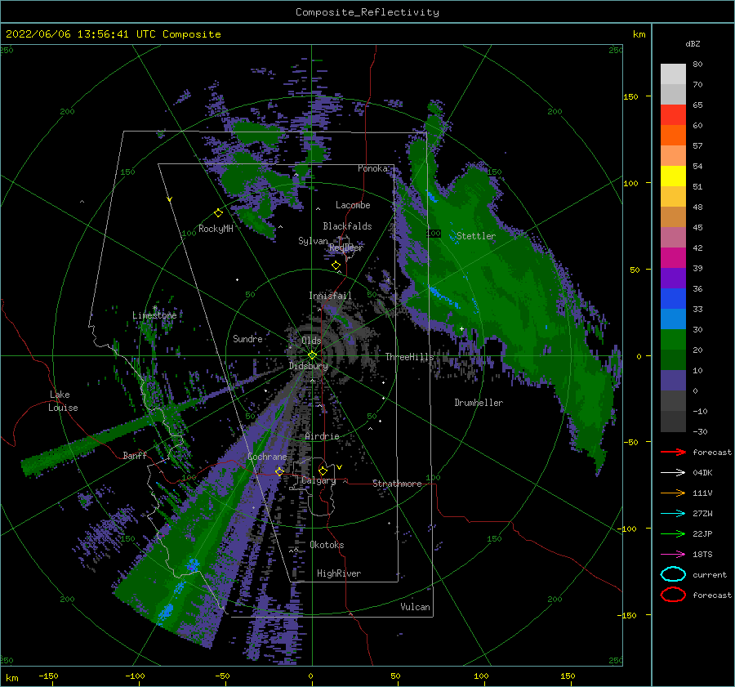
Task: Click the Banff town label
Action: [x=135, y=455]
